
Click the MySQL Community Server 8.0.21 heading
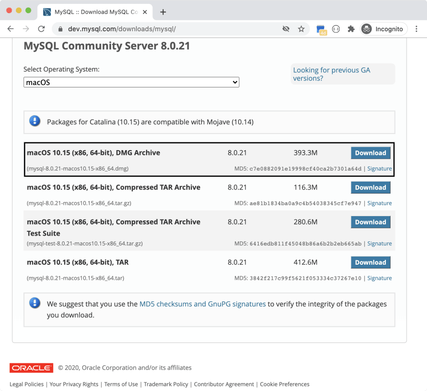click(x=107, y=46)
